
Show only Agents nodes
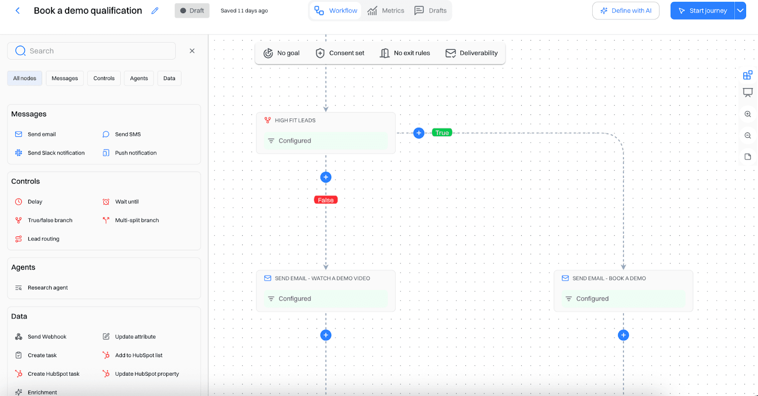(x=139, y=78)
